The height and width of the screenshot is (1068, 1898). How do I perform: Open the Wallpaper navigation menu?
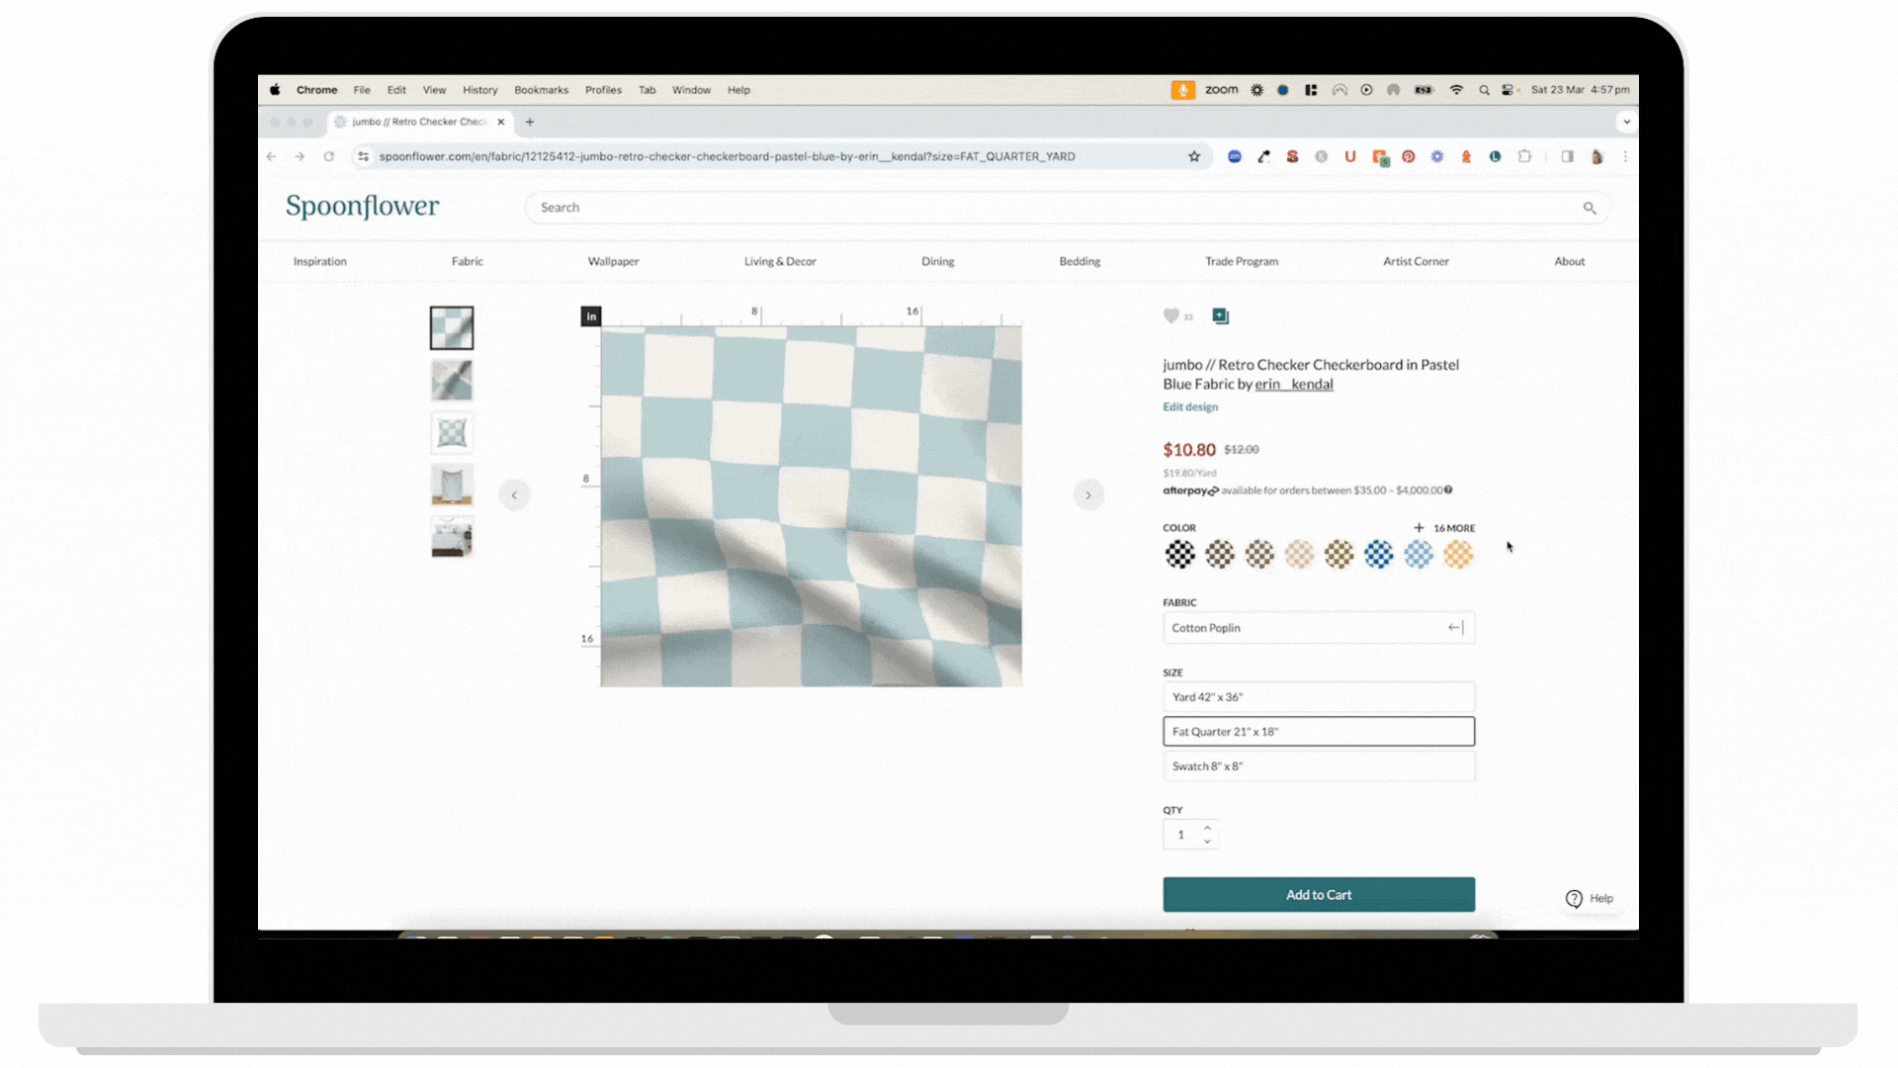613,262
